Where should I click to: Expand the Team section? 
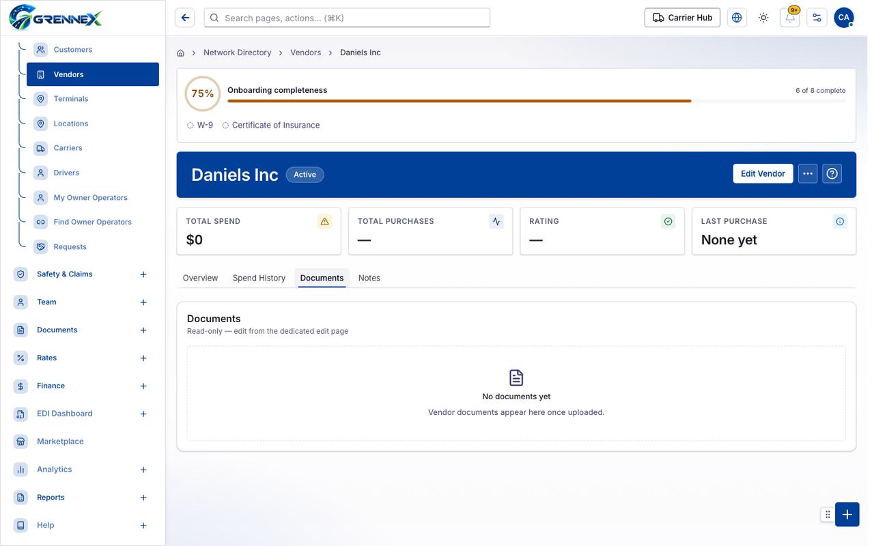(x=143, y=302)
